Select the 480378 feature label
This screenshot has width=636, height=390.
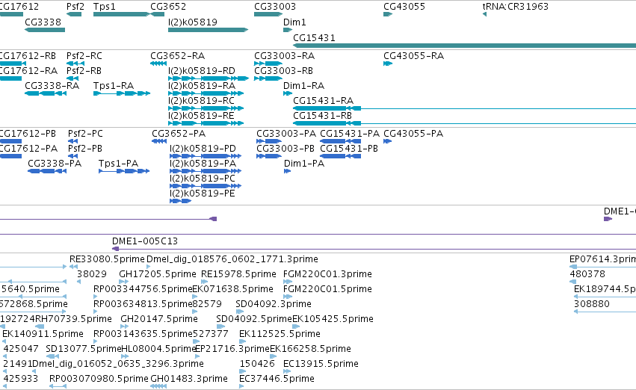point(587,274)
